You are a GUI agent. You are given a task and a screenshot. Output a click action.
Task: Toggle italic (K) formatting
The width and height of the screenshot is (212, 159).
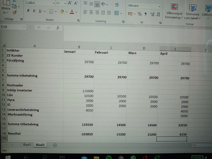[34, 11]
